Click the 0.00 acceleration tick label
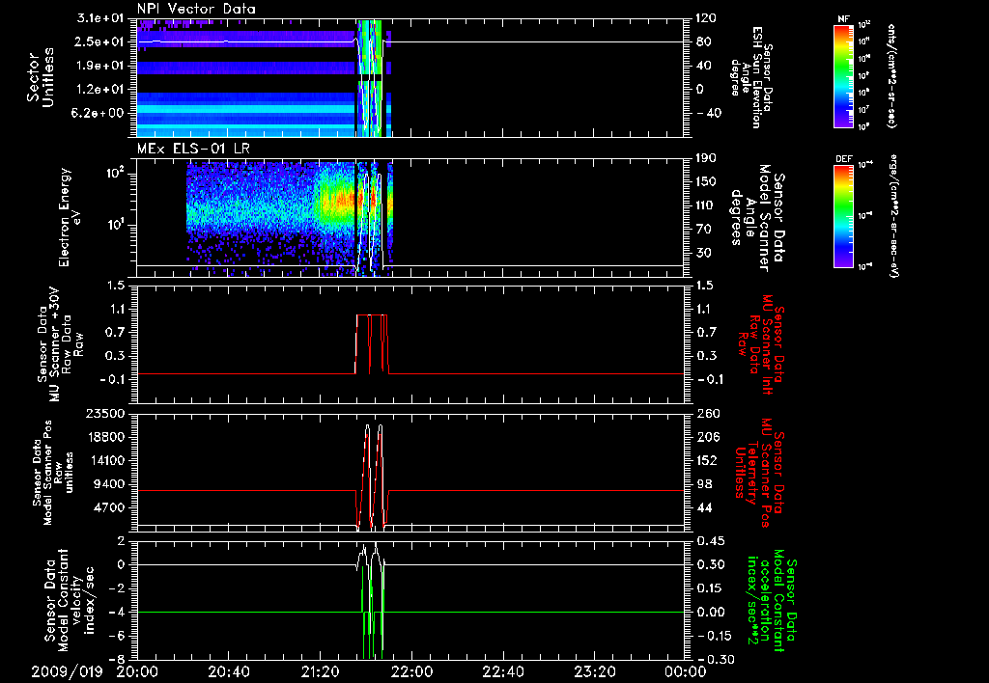The width and height of the screenshot is (989, 683). click(x=710, y=613)
